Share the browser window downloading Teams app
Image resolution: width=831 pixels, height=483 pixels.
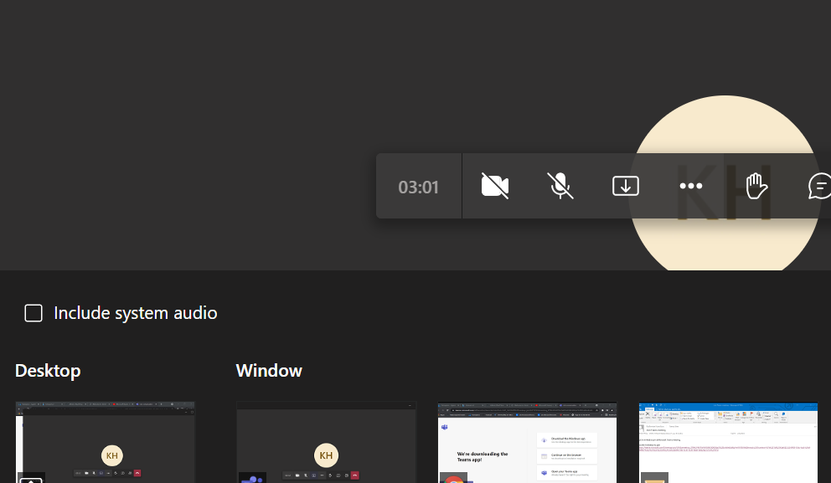(527, 442)
